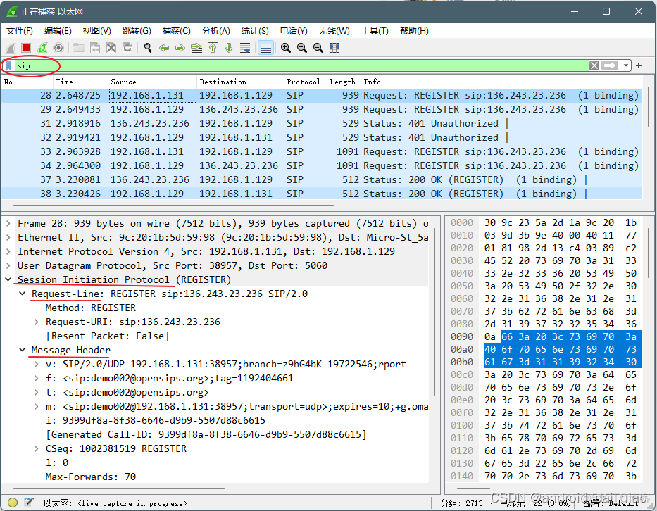Open a capture file folder icon
Image resolution: width=657 pixels, height=511 pixels.
tap(78, 48)
